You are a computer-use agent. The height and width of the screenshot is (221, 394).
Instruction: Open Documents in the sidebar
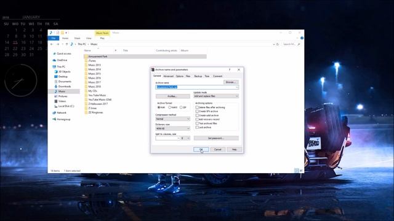65,82
